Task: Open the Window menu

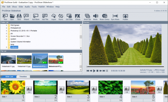Action: pyautogui.click(x=50, y=7)
